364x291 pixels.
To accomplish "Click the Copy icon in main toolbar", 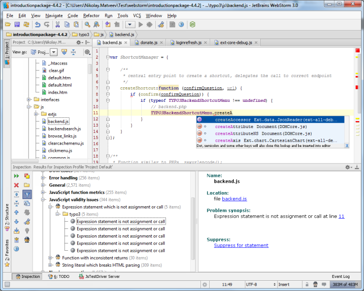I will coord(67,24).
